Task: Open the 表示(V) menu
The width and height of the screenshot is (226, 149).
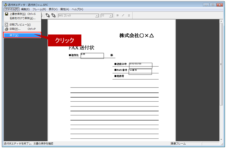Action: pos(53,9)
